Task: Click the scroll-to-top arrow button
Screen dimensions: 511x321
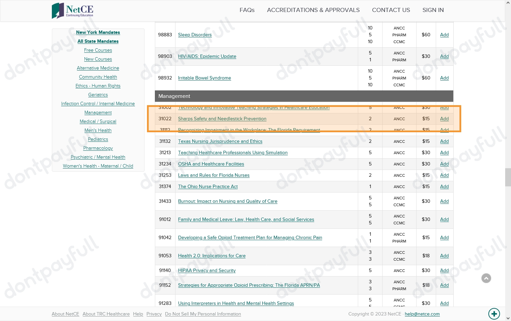Action: pyautogui.click(x=486, y=278)
